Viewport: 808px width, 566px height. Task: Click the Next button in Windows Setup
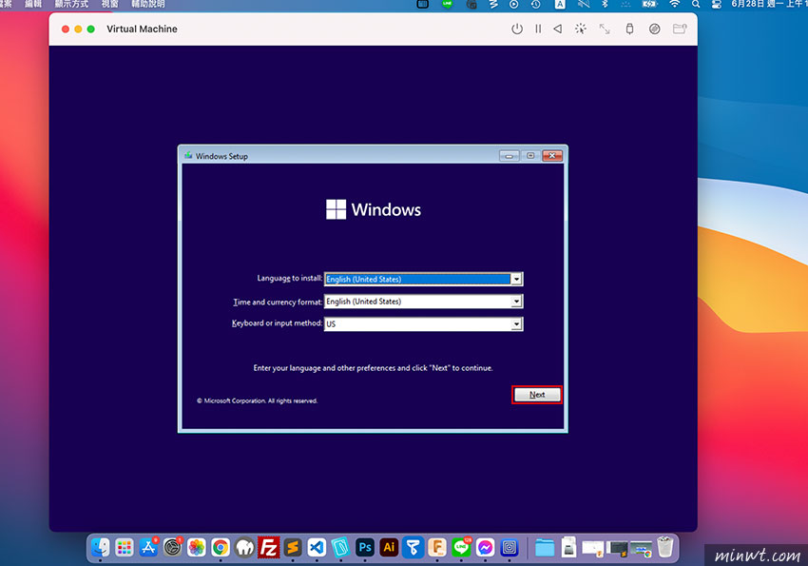[x=536, y=395]
